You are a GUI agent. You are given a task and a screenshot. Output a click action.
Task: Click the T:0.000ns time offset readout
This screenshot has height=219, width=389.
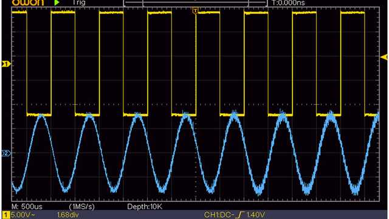click(288, 2)
